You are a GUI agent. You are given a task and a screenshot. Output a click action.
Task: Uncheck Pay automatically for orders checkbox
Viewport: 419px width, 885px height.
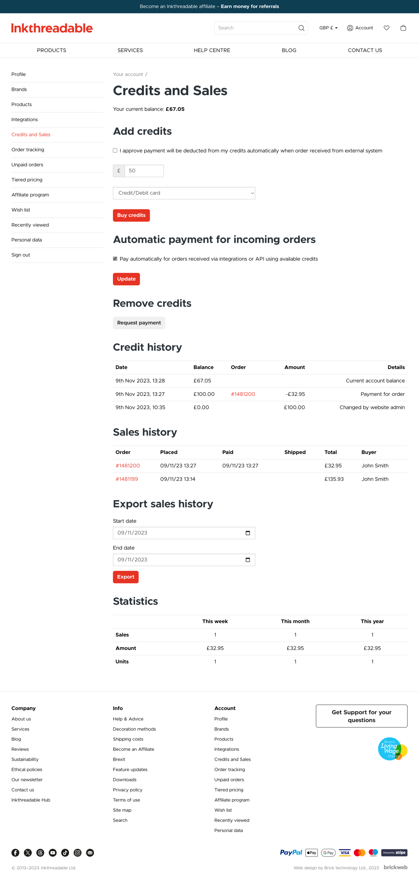tap(115, 259)
